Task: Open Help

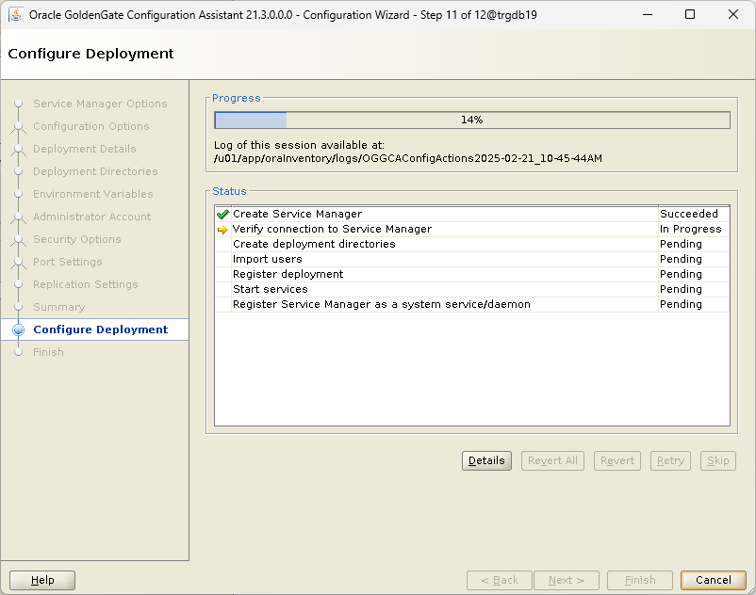Action: coord(42,580)
